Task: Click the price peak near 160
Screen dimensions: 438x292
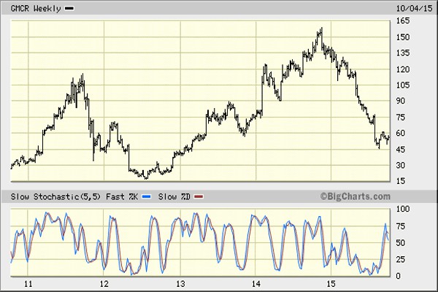Action: tap(322, 28)
